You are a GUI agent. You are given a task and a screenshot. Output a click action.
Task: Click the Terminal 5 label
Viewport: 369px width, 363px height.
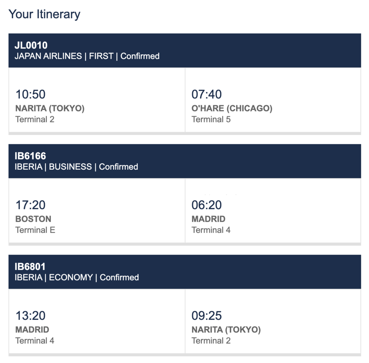[x=211, y=119]
